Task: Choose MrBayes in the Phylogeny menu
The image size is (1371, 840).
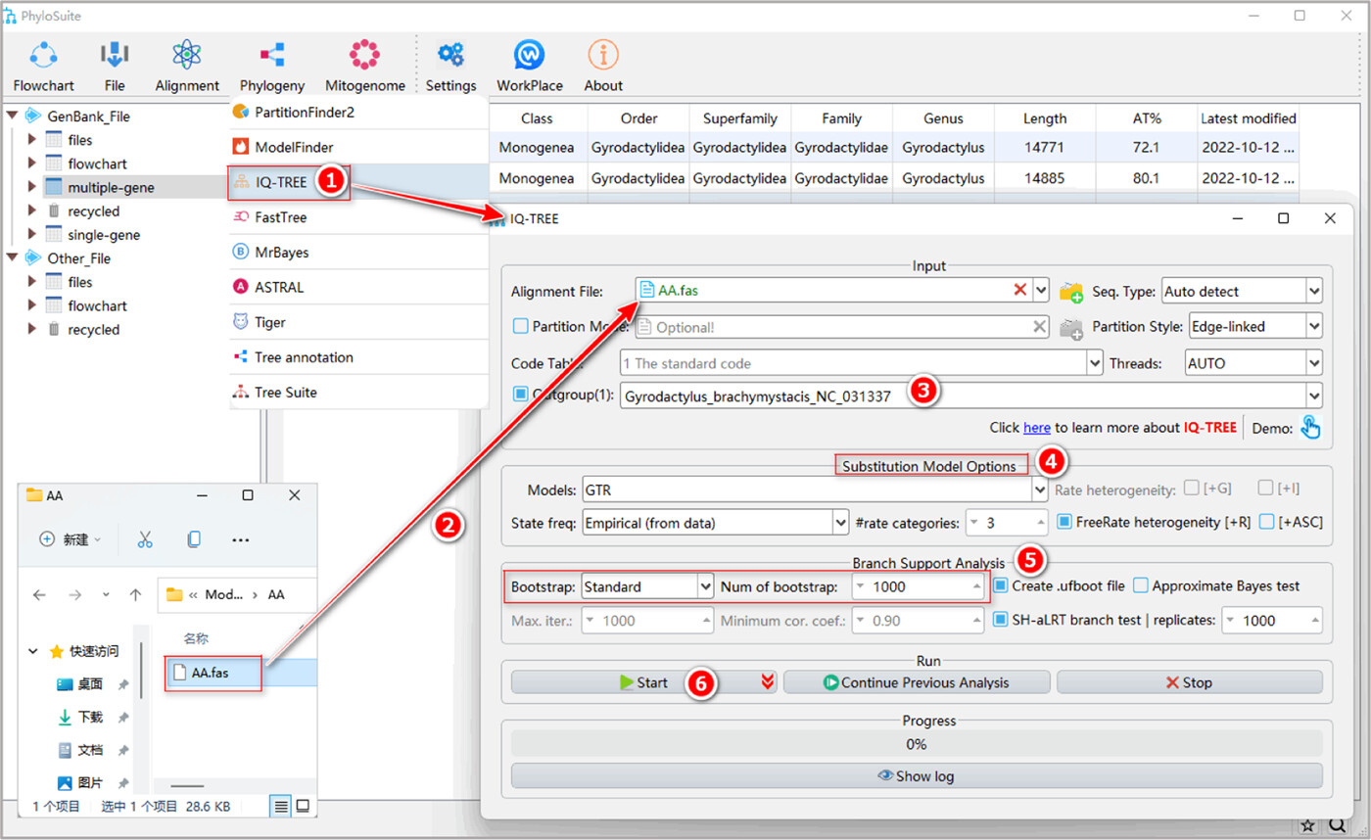Action: 358,252
